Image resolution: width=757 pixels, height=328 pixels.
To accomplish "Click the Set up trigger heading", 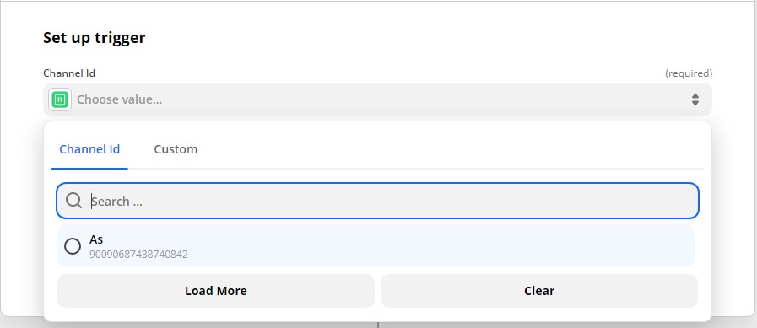I will (95, 38).
